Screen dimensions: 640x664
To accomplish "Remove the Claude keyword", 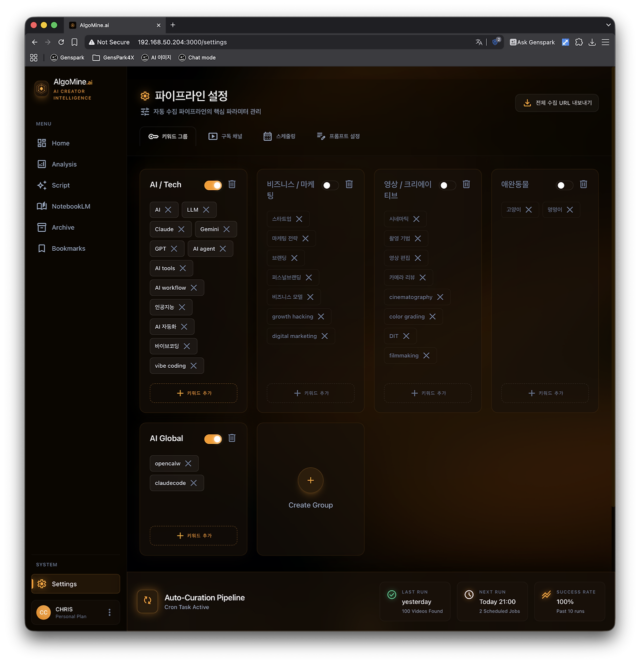I will coord(181,229).
